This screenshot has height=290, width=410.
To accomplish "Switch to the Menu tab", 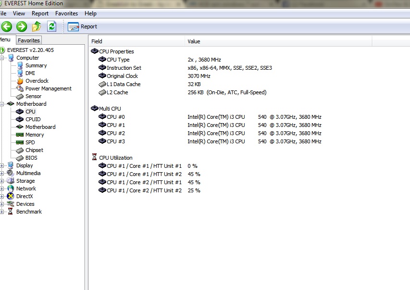I will click(x=5, y=39).
